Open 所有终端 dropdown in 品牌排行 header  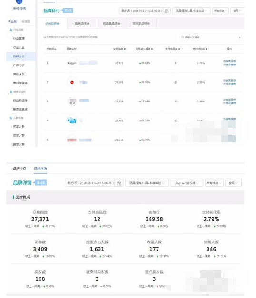(x=220, y=11)
